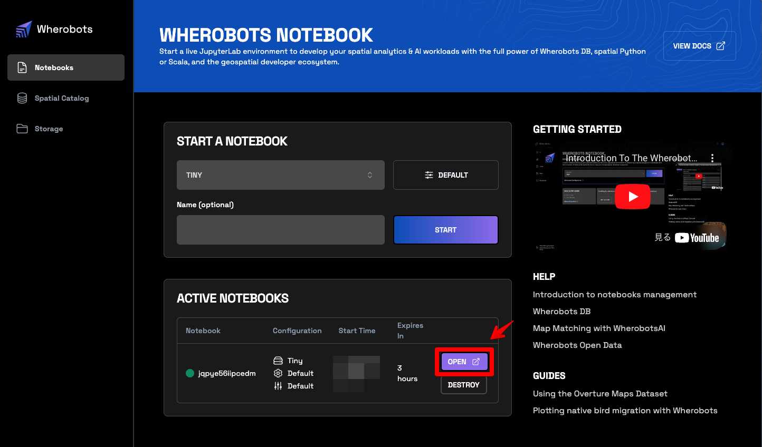Click the Tiny runtime server icon

(278, 361)
